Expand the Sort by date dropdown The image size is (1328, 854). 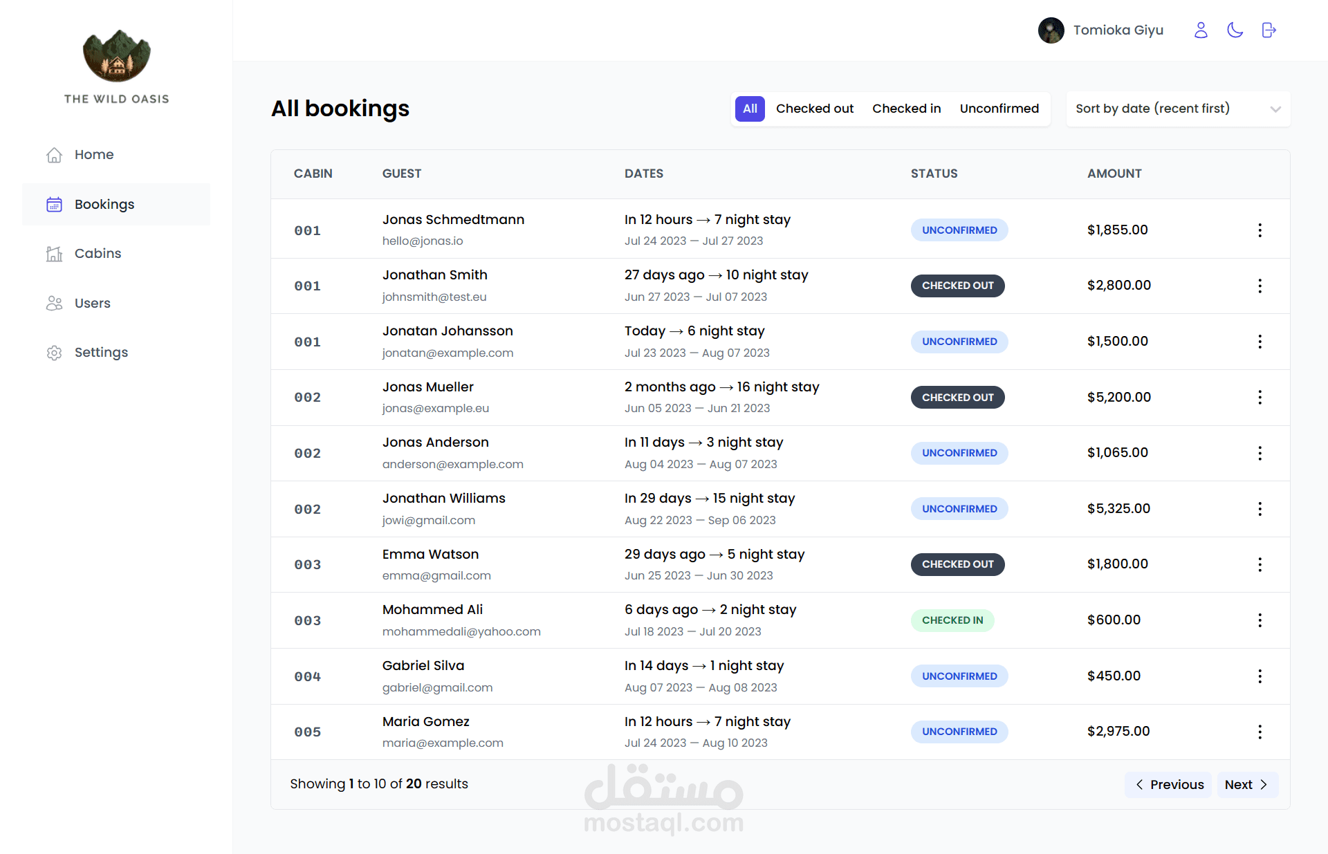1178,109
